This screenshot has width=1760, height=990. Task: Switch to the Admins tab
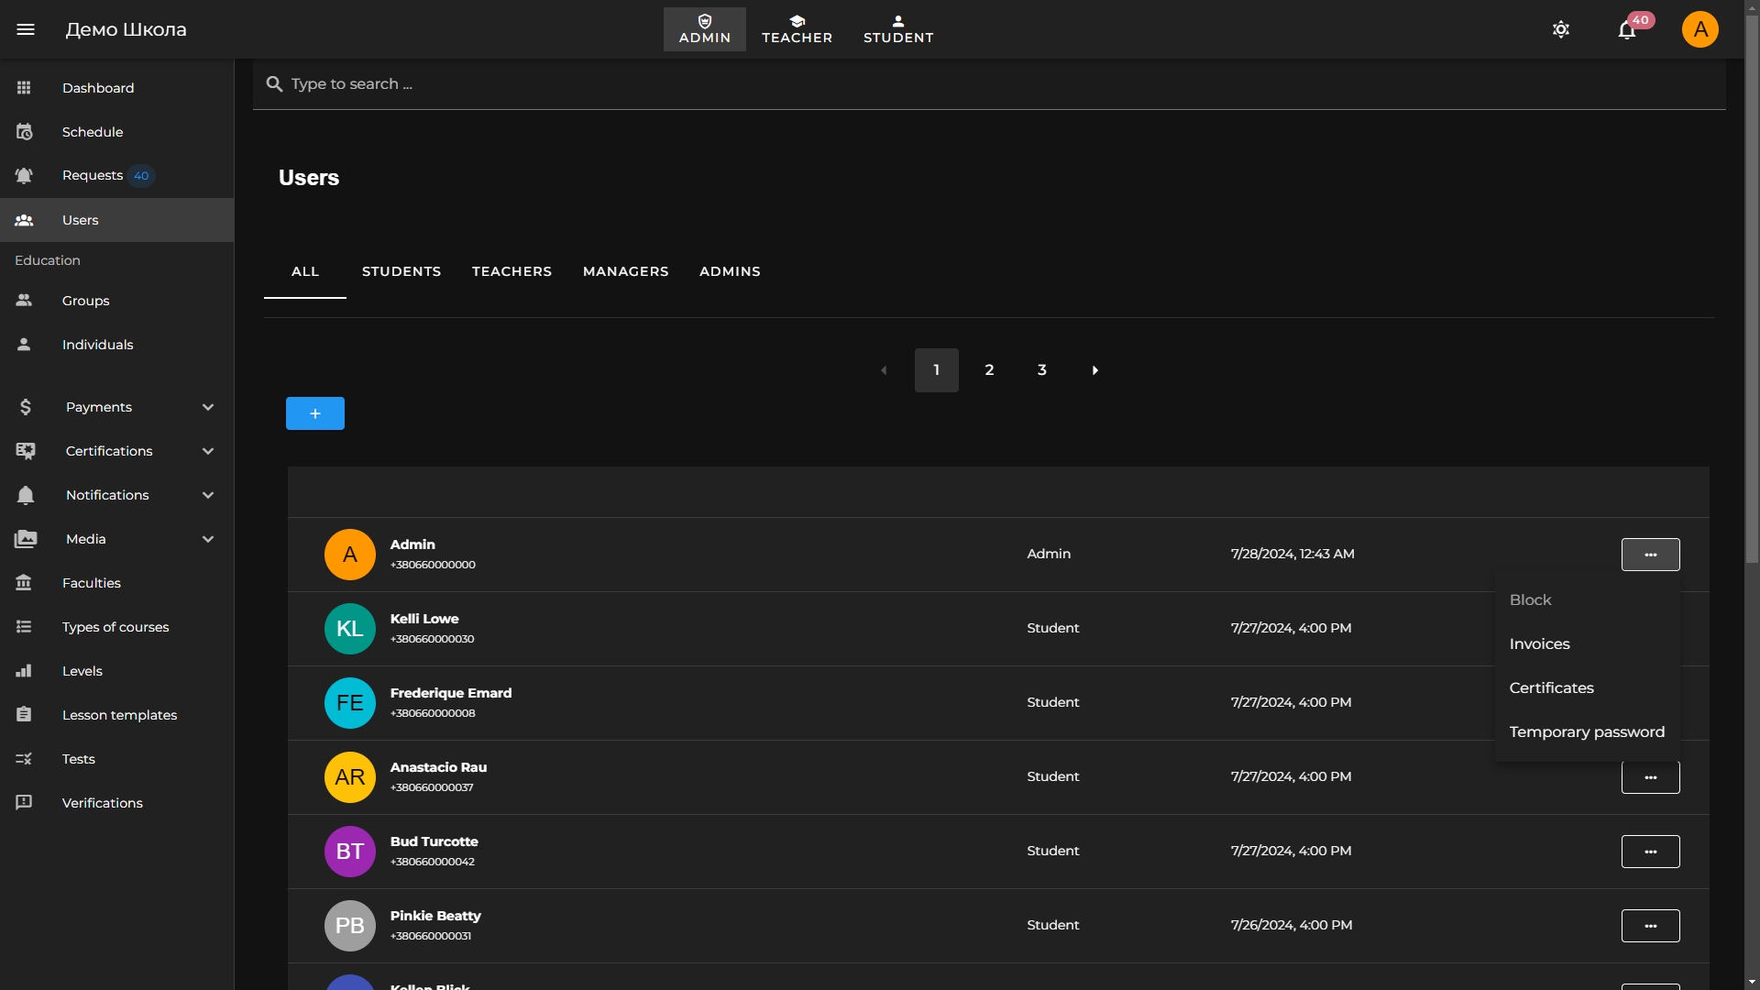pyautogui.click(x=730, y=271)
